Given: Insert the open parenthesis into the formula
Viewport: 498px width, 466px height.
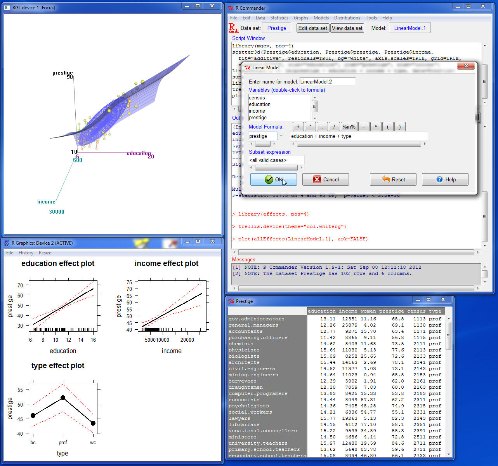Looking at the screenshot, I should (388, 127).
